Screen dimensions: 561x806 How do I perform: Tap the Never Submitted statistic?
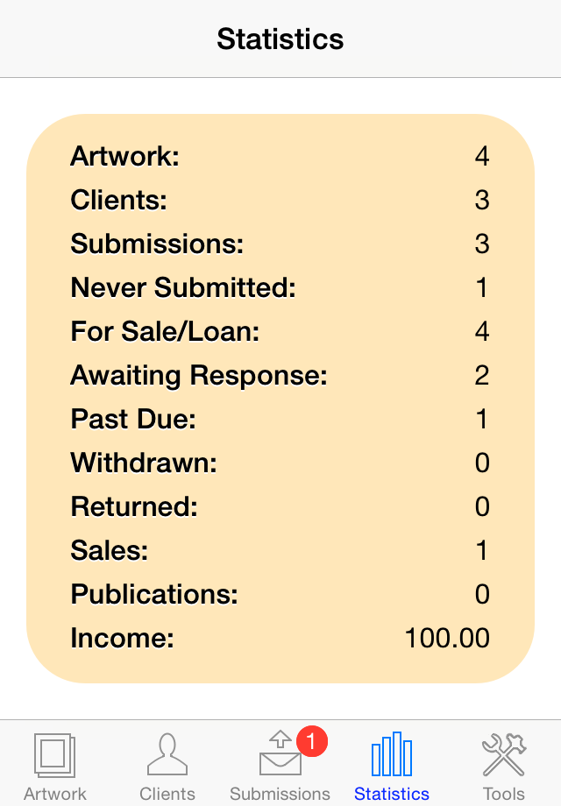[280, 287]
